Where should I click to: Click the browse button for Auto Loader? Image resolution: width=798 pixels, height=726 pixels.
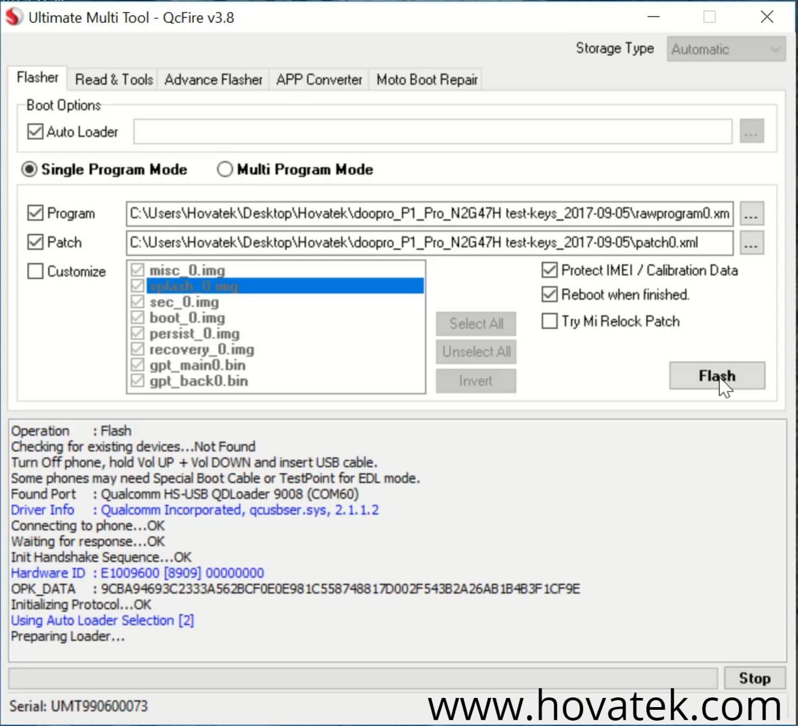tap(752, 131)
